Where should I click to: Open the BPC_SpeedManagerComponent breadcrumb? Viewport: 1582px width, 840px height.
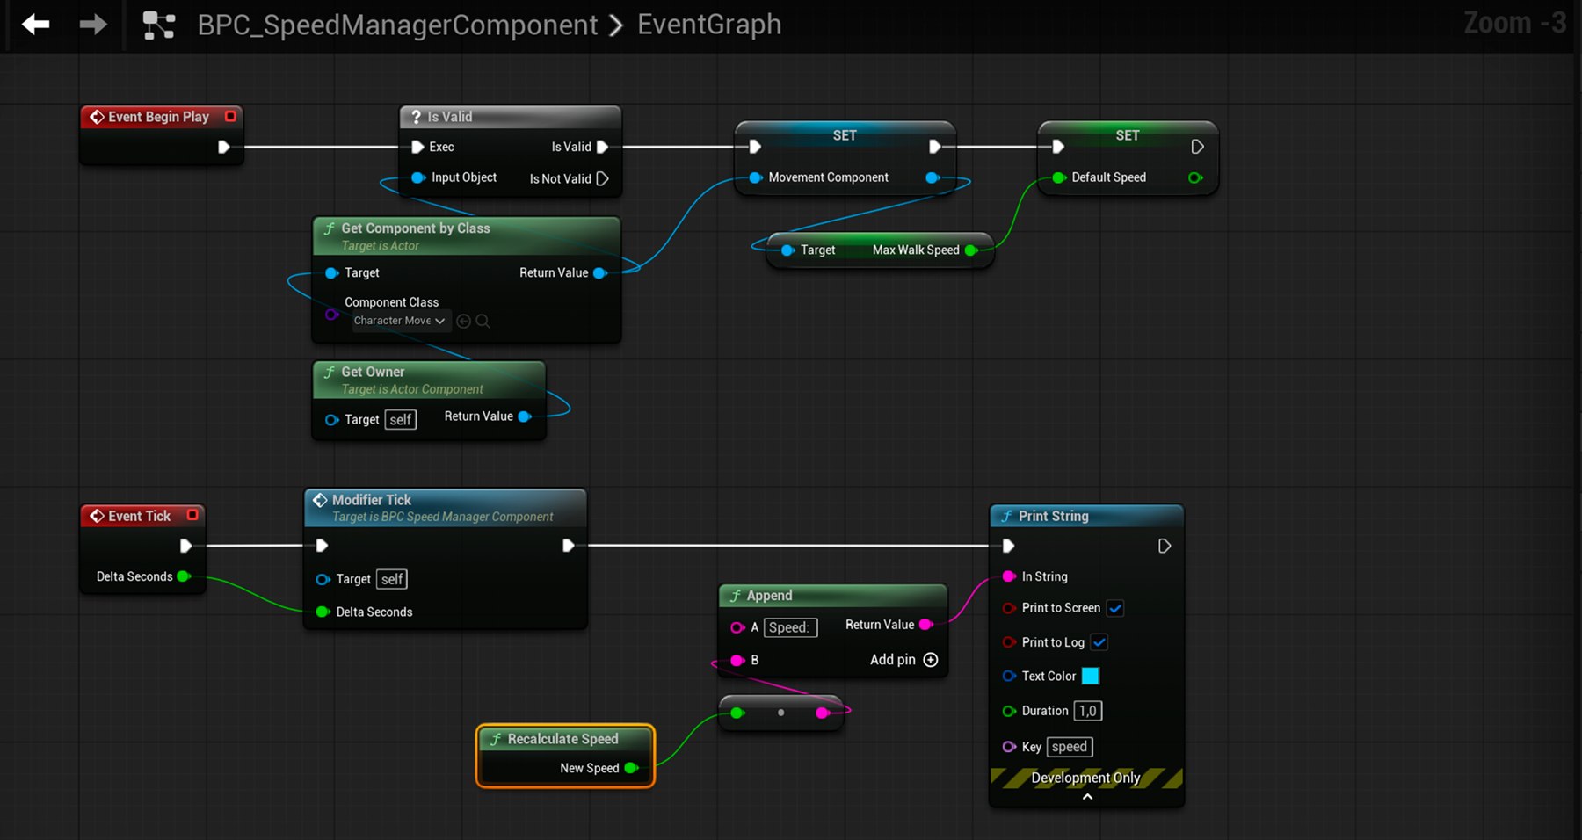pos(397,25)
